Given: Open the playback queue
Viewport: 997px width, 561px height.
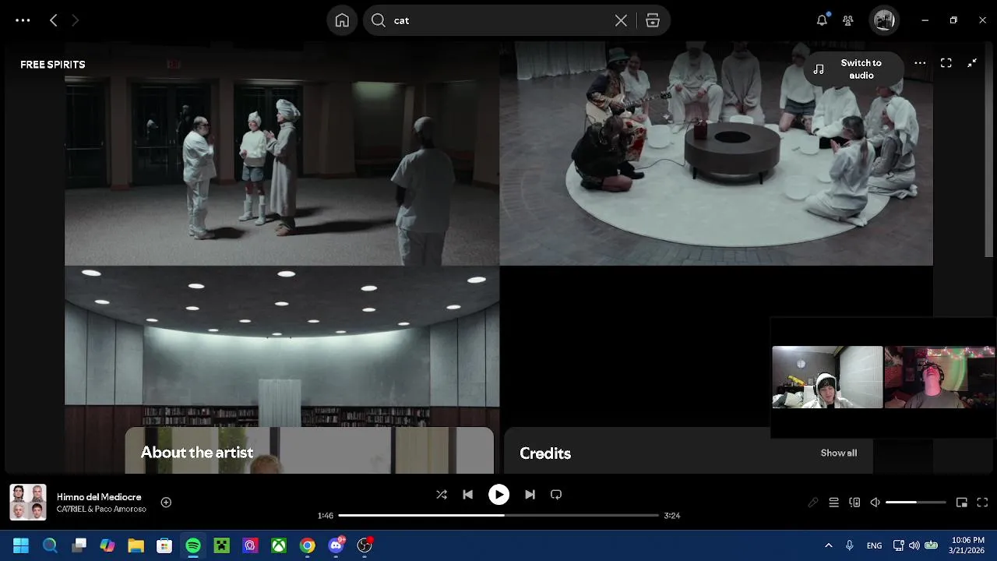Looking at the screenshot, I should (x=833, y=503).
